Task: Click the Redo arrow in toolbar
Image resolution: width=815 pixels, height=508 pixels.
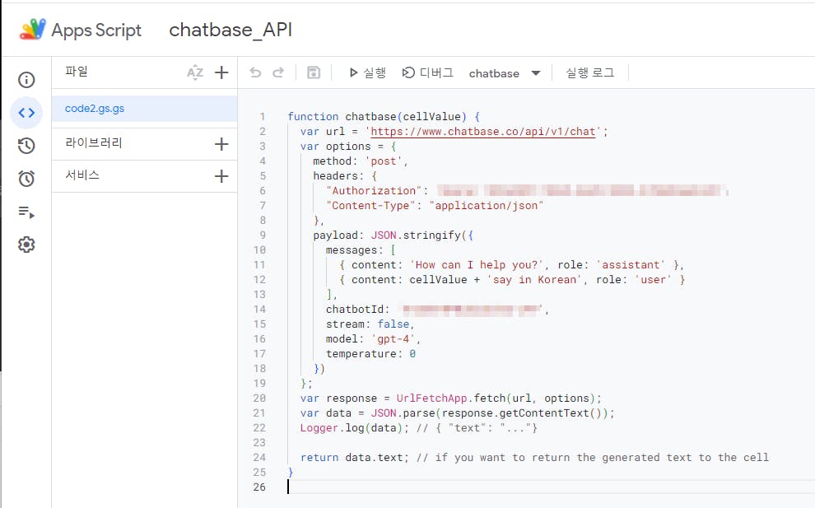Action: pos(278,72)
